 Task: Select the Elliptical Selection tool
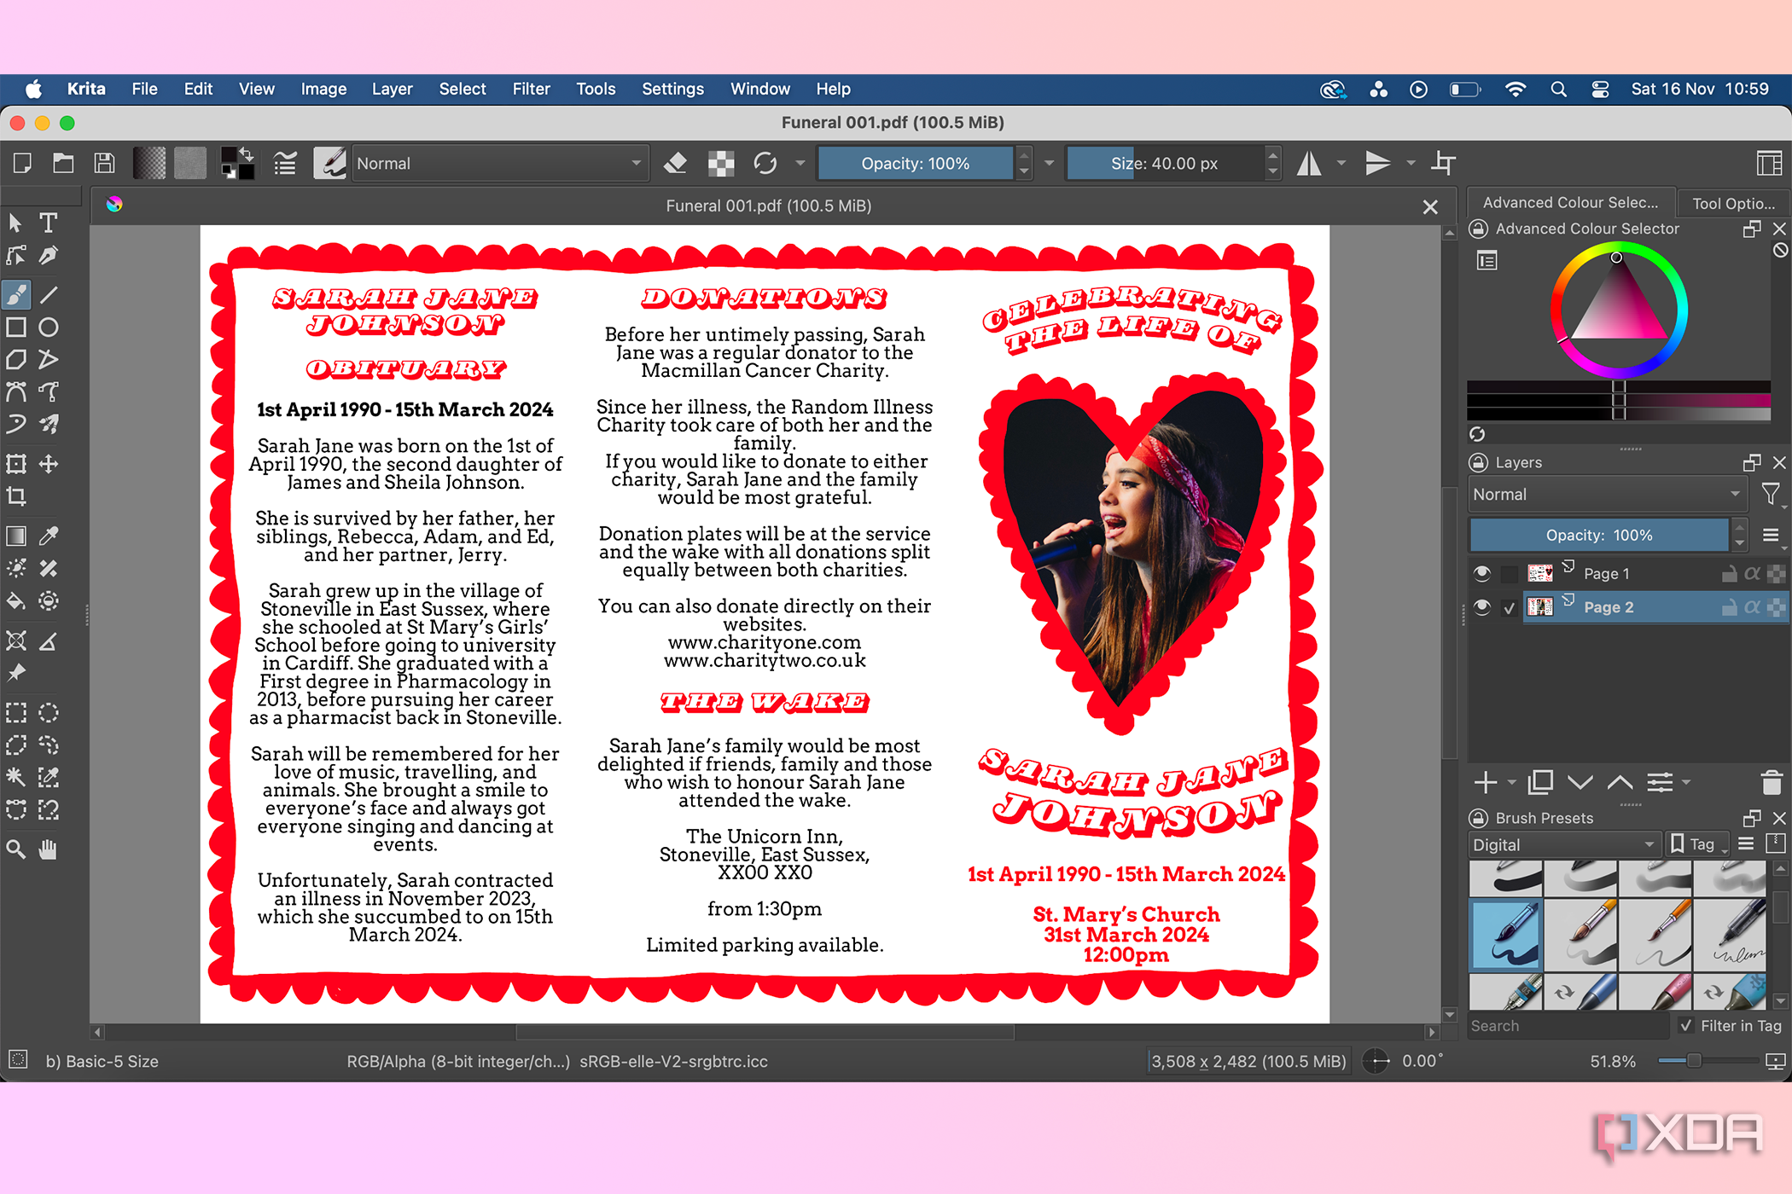coord(49,713)
